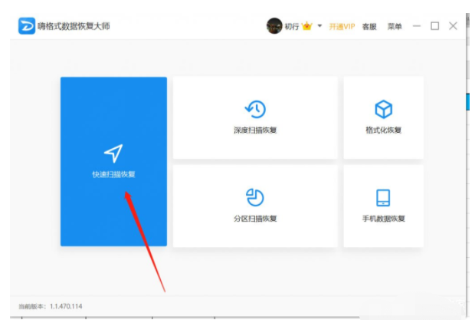
Task: Open 客服 customer service
Action: click(369, 26)
